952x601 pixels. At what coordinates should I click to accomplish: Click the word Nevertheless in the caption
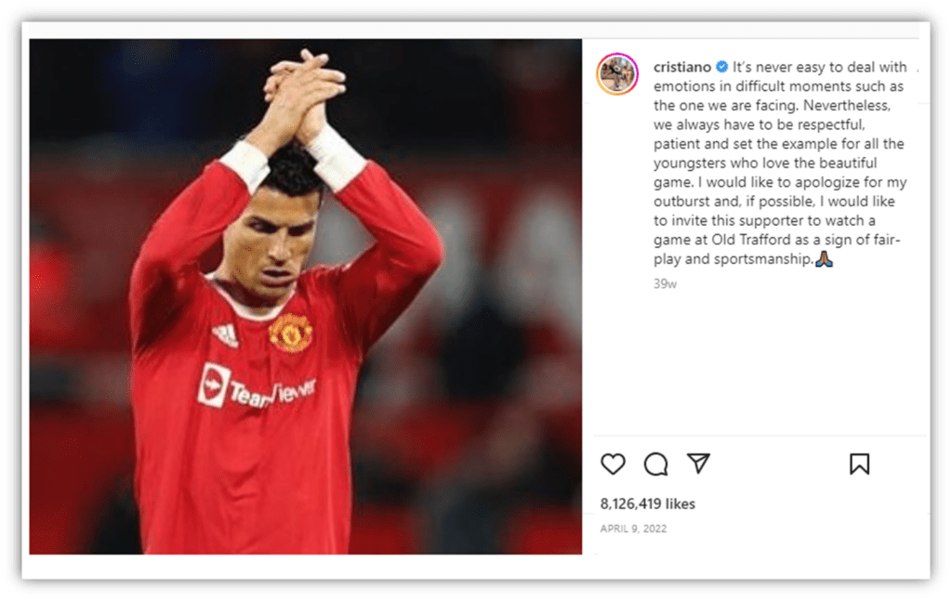click(846, 106)
